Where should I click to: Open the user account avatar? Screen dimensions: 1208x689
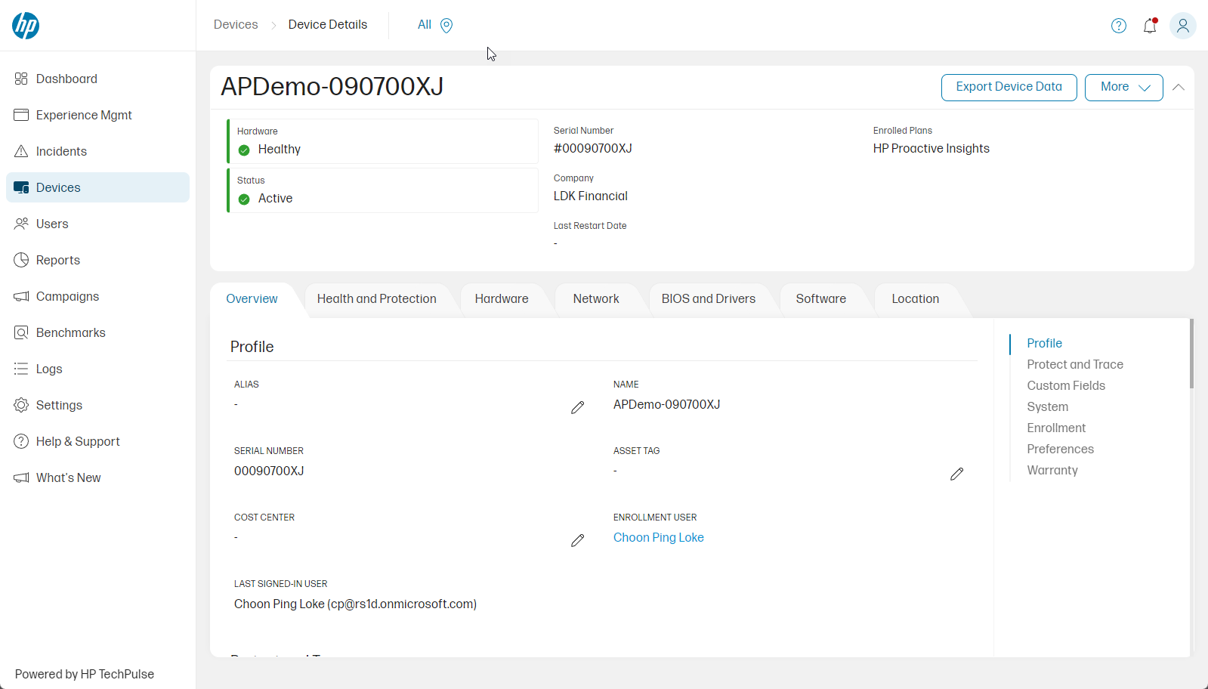[x=1182, y=26]
